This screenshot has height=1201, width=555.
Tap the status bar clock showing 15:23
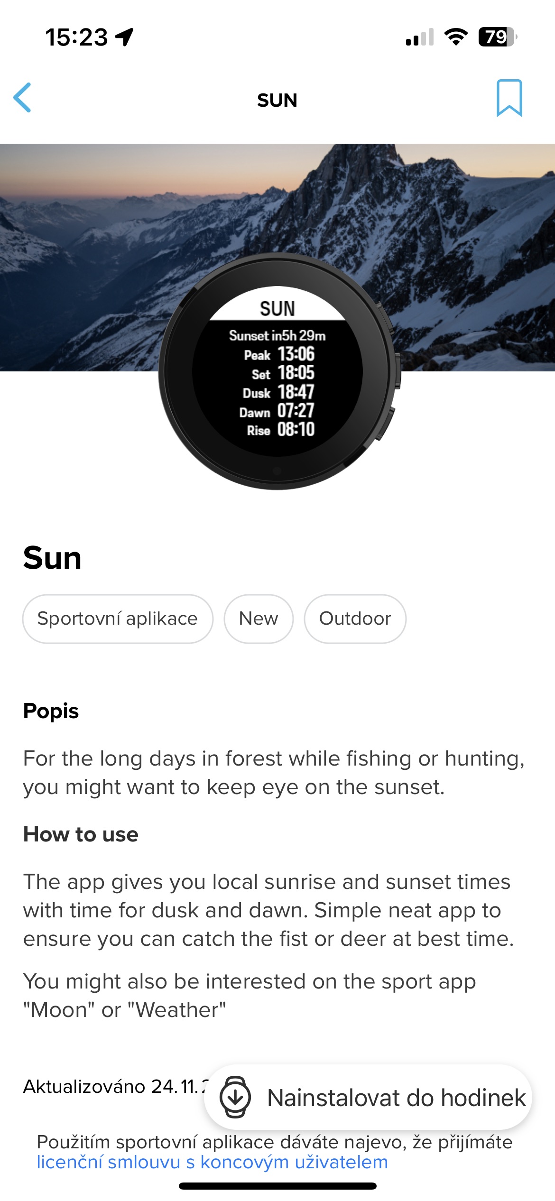point(77,37)
